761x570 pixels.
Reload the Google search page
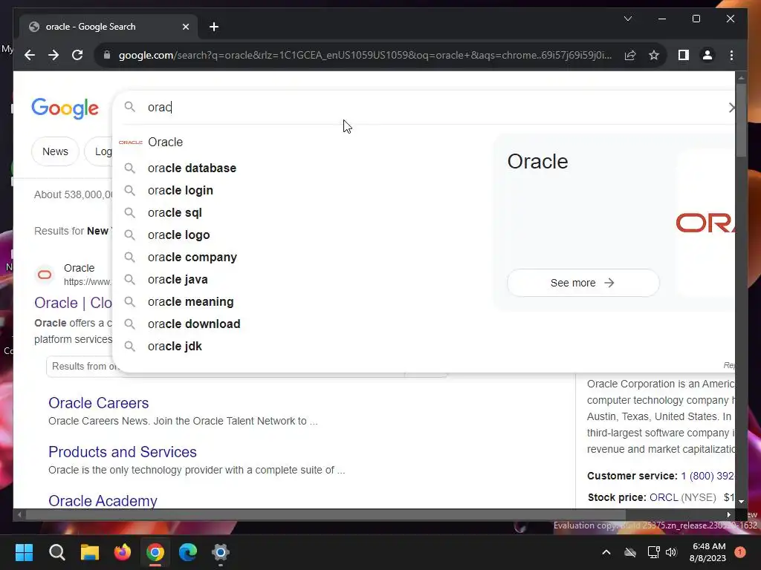click(77, 55)
